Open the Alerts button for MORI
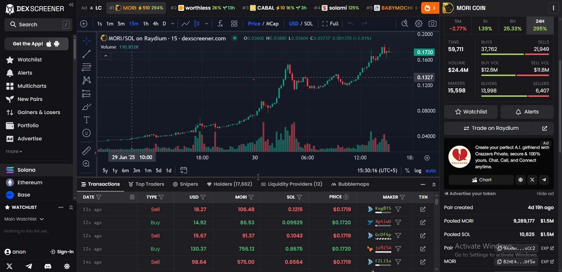The width and height of the screenshot is (562, 272). click(x=527, y=112)
